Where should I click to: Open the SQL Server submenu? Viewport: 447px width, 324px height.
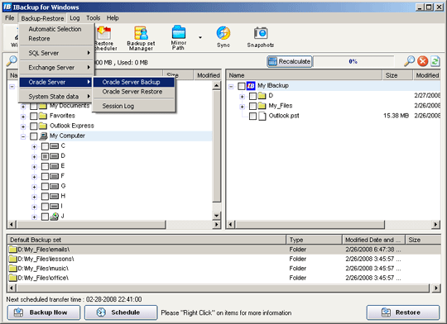[x=56, y=53]
